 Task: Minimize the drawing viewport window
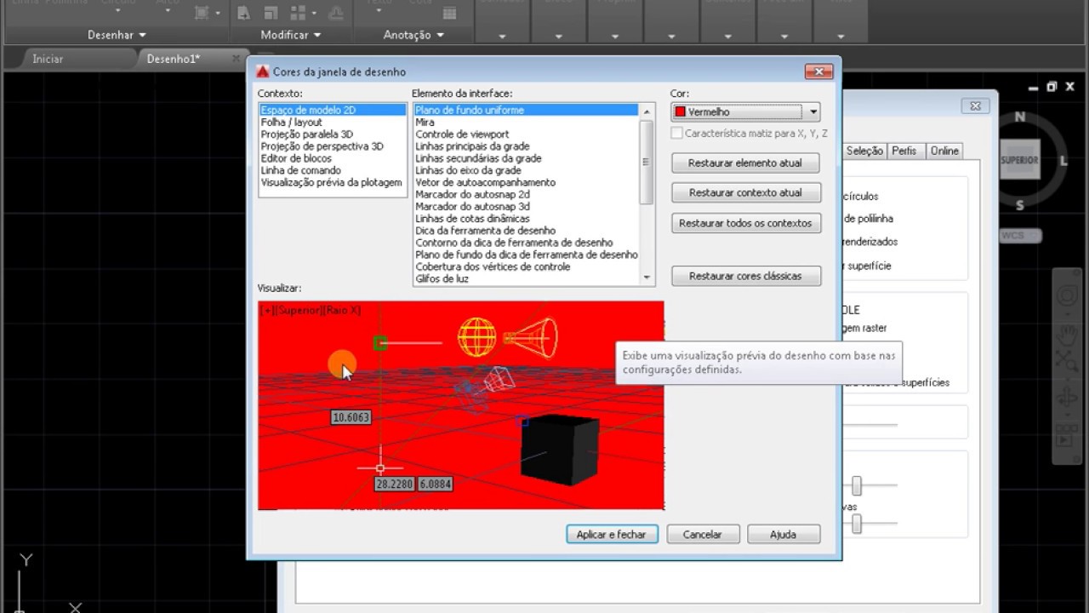(x=1033, y=87)
